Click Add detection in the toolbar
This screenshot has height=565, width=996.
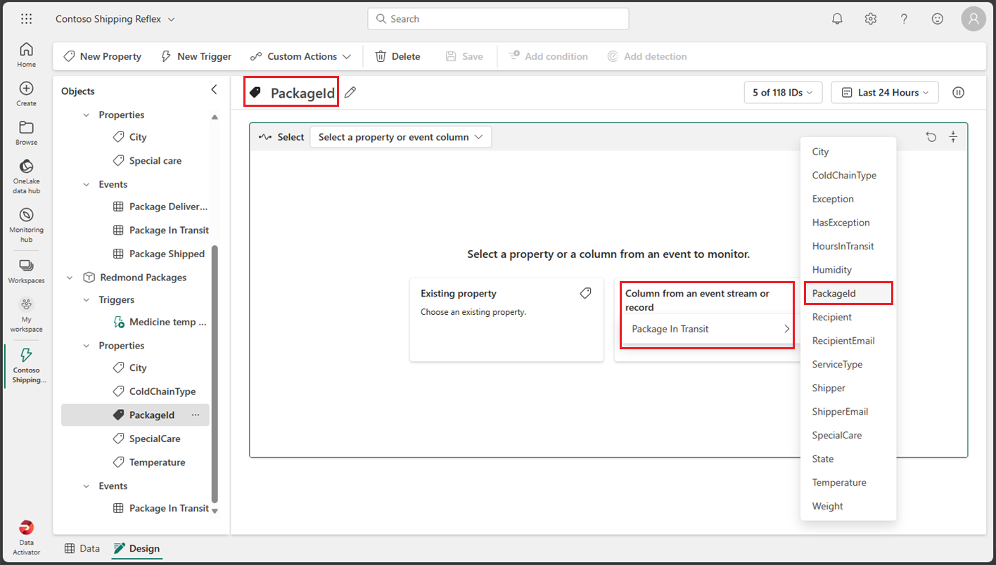click(647, 56)
